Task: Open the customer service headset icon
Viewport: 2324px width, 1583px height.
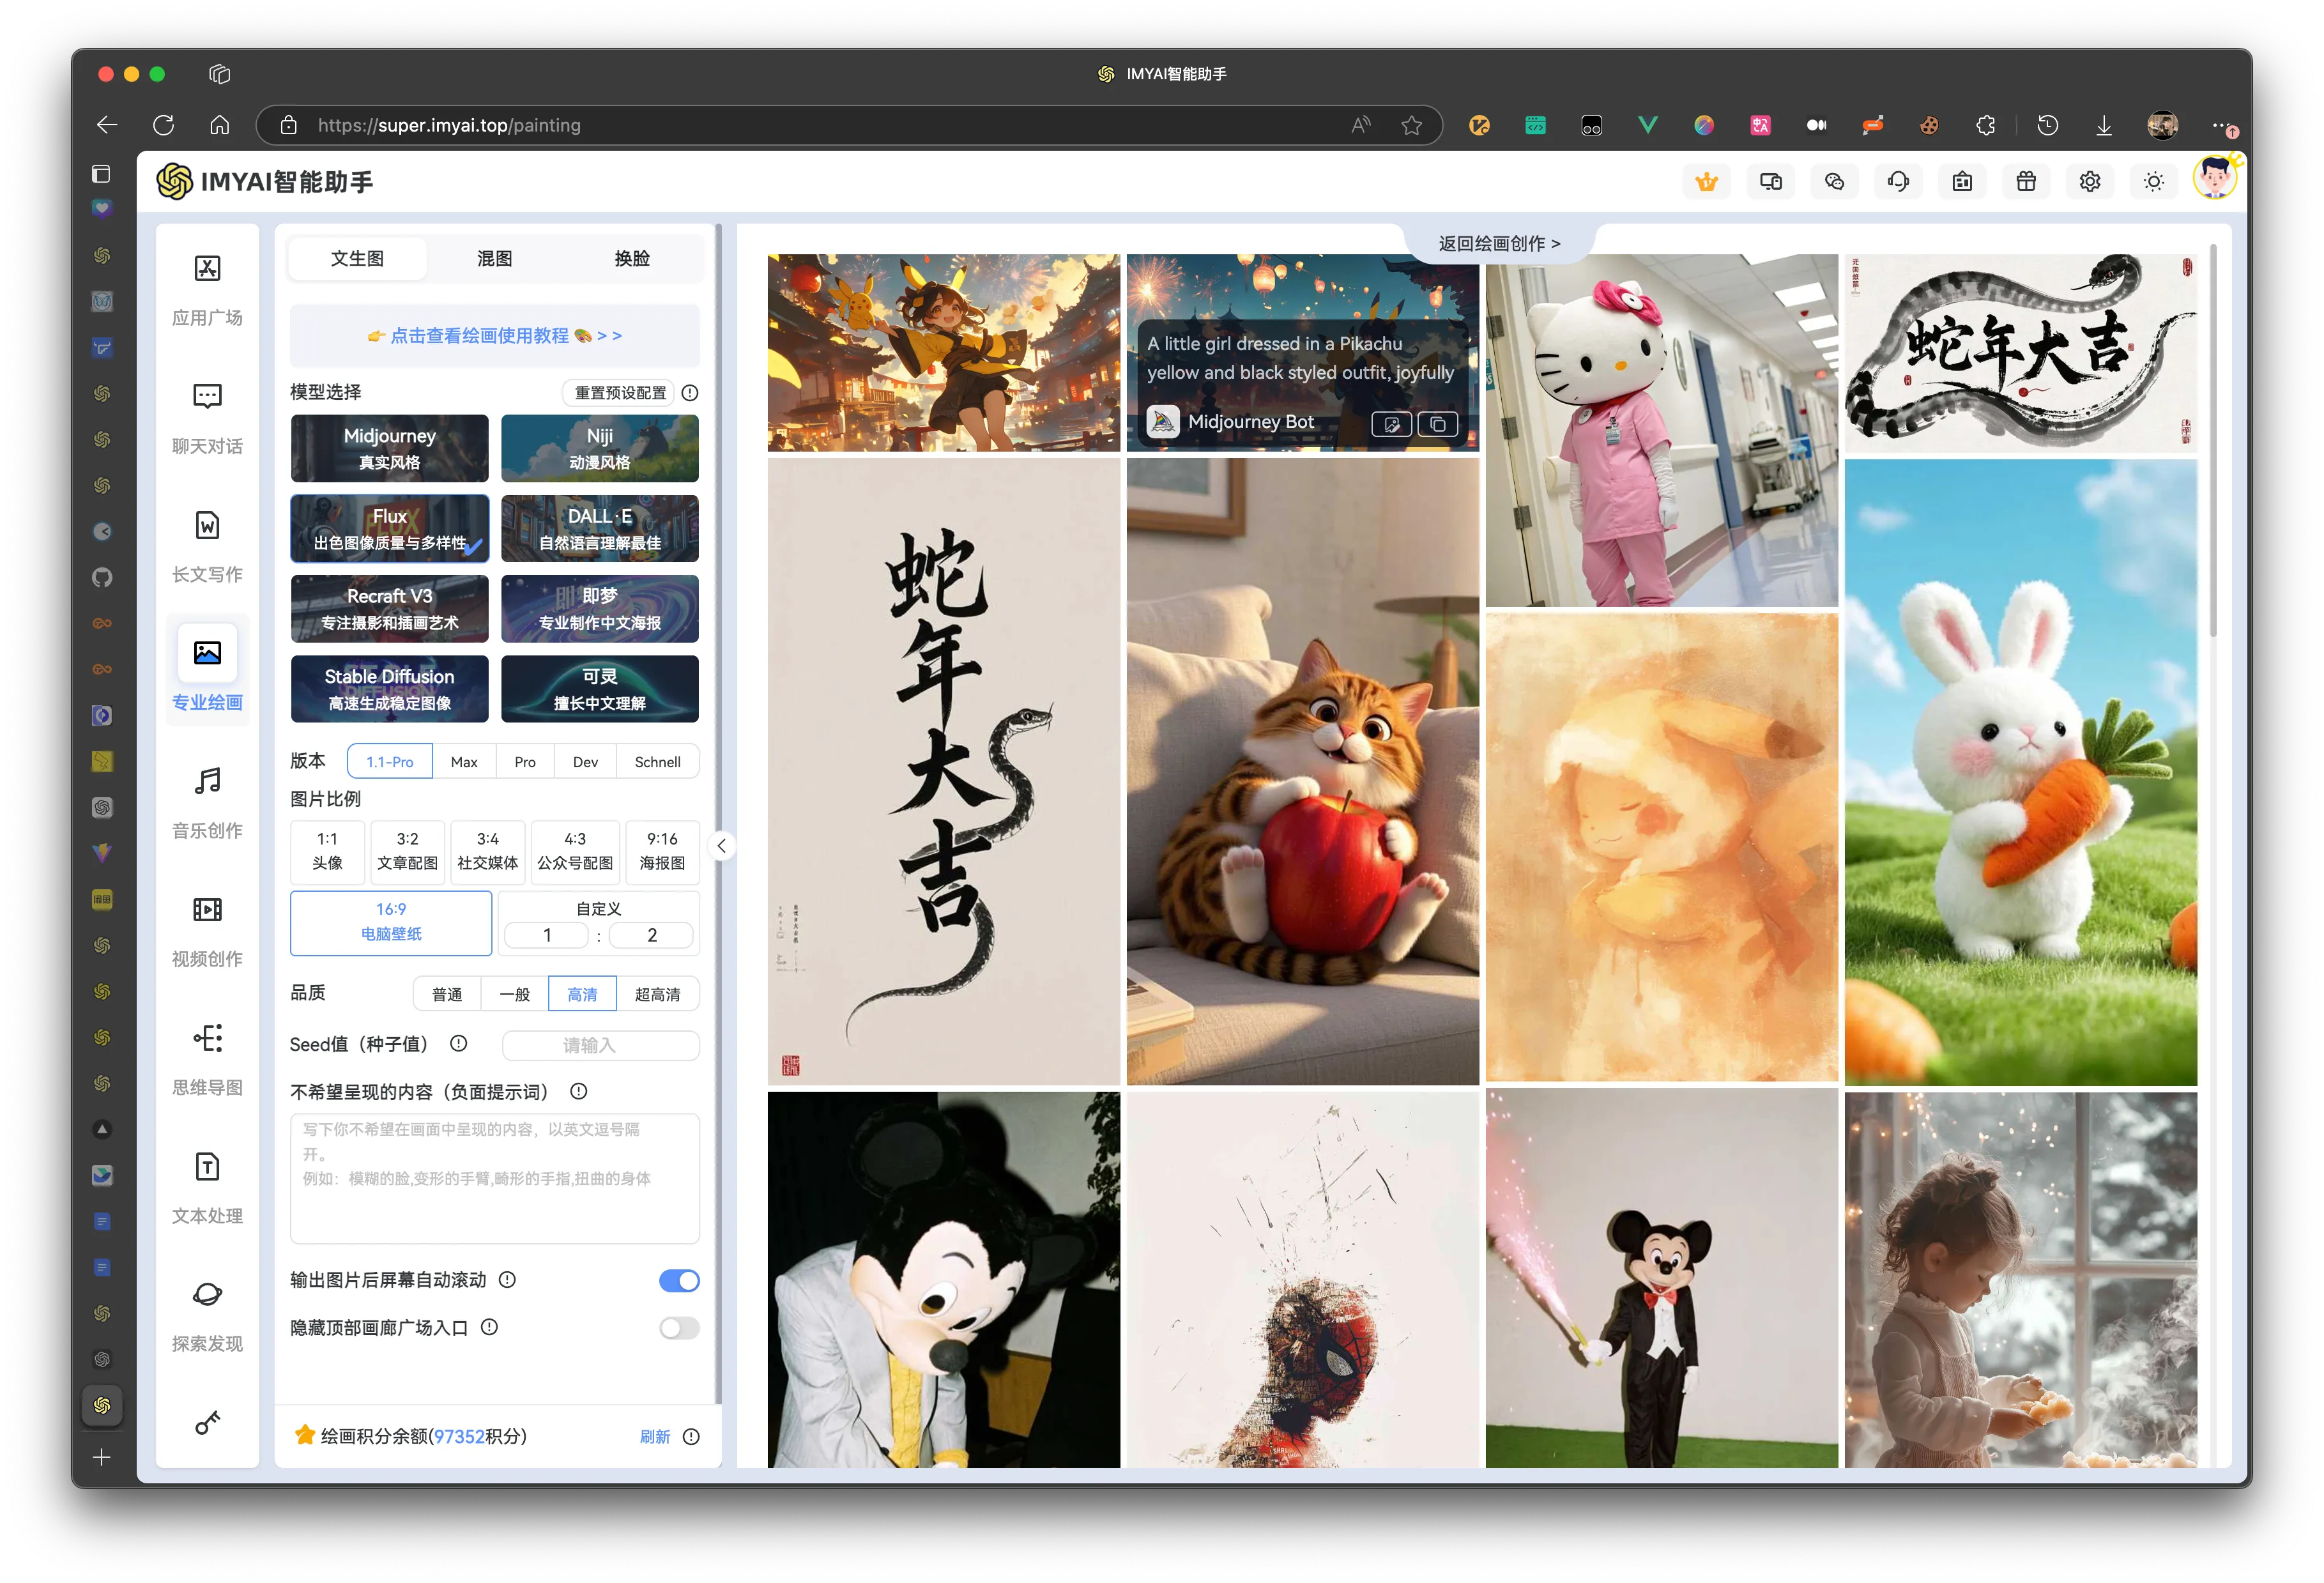Action: 1898,181
